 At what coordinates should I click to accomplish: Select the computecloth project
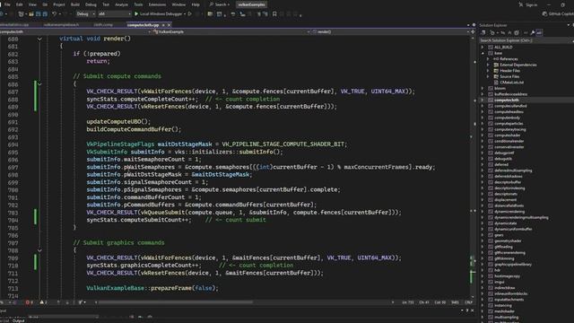coord(506,100)
